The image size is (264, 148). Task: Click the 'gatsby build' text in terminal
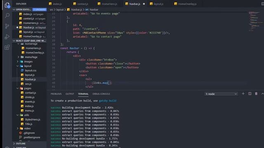click(x=108, y=101)
